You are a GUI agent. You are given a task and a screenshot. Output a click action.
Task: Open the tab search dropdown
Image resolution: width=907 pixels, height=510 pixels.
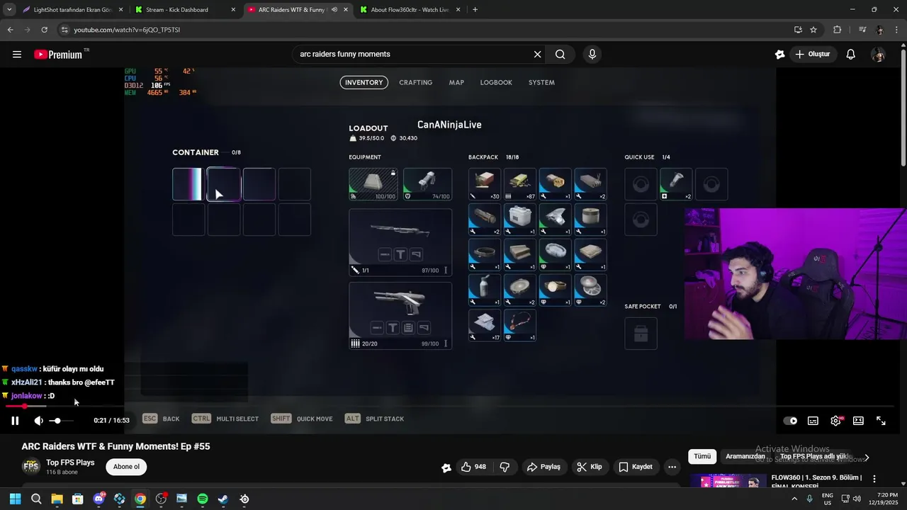pyautogui.click(x=9, y=10)
